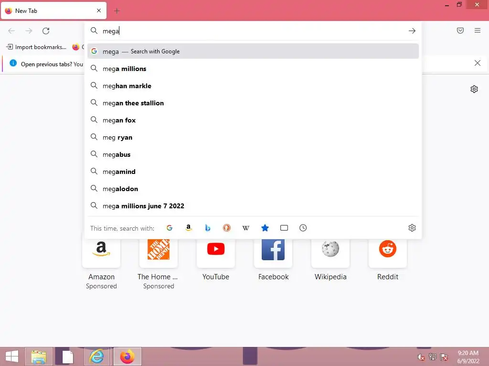Select suggestion megalodon
Image resolution: width=489 pixels, height=366 pixels.
pos(253,189)
